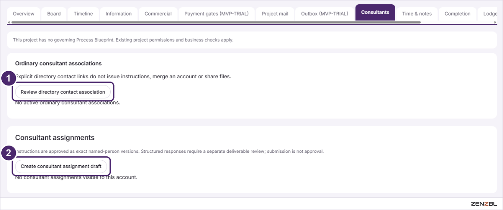Switch to Project mail tab
Screen dimensions: 503x210
tap(275, 14)
